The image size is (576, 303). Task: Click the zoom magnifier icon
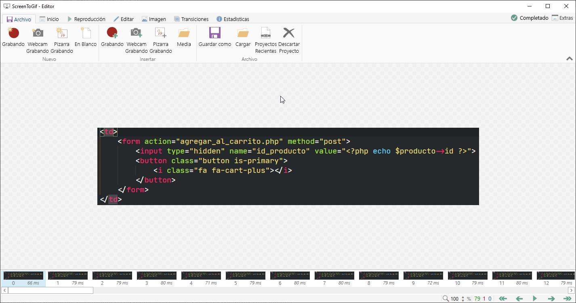coord(446,299)
